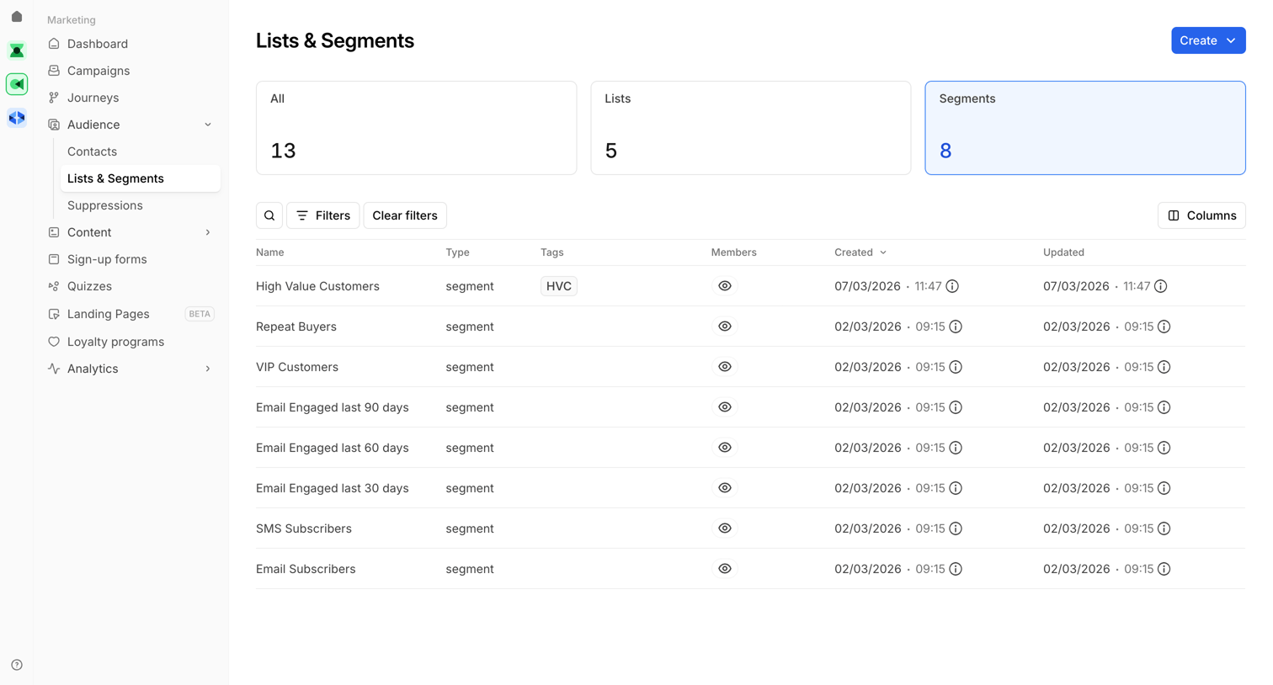
Task: Click the home icon in the app rail
Action: pyautogui.click(x=17, y=17)
